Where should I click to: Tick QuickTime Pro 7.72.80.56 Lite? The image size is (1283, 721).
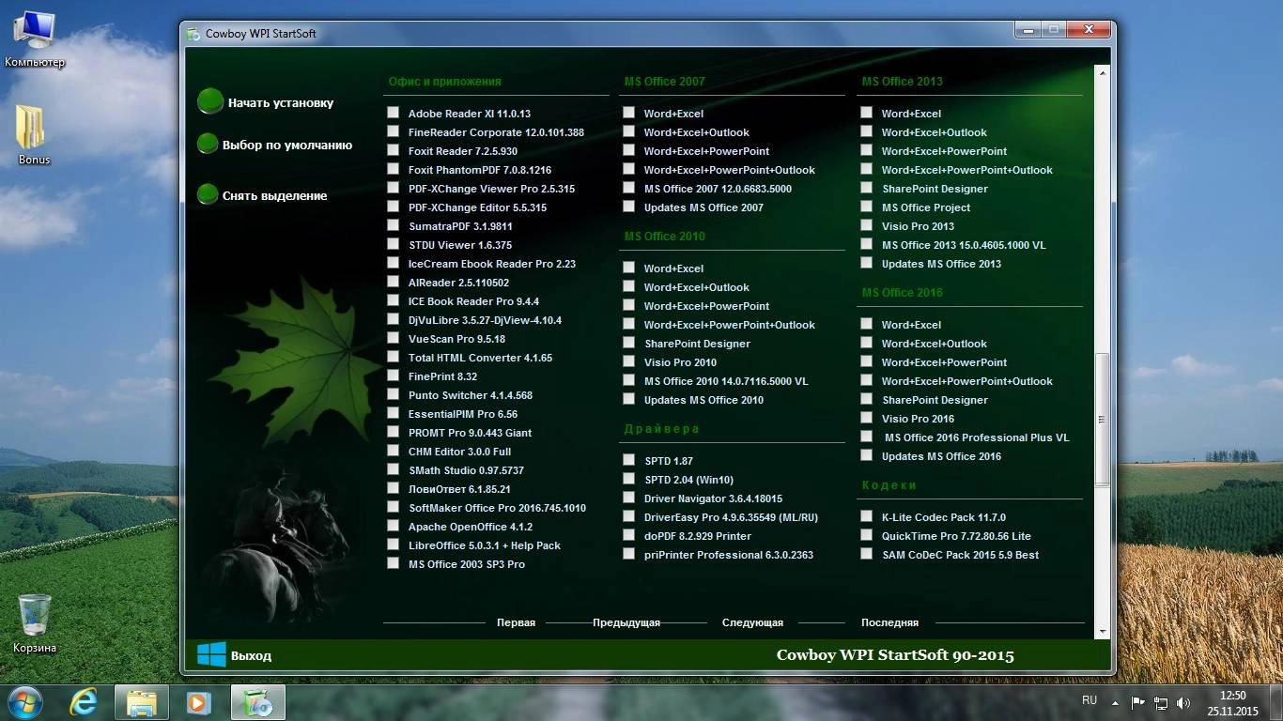(866, 535)
